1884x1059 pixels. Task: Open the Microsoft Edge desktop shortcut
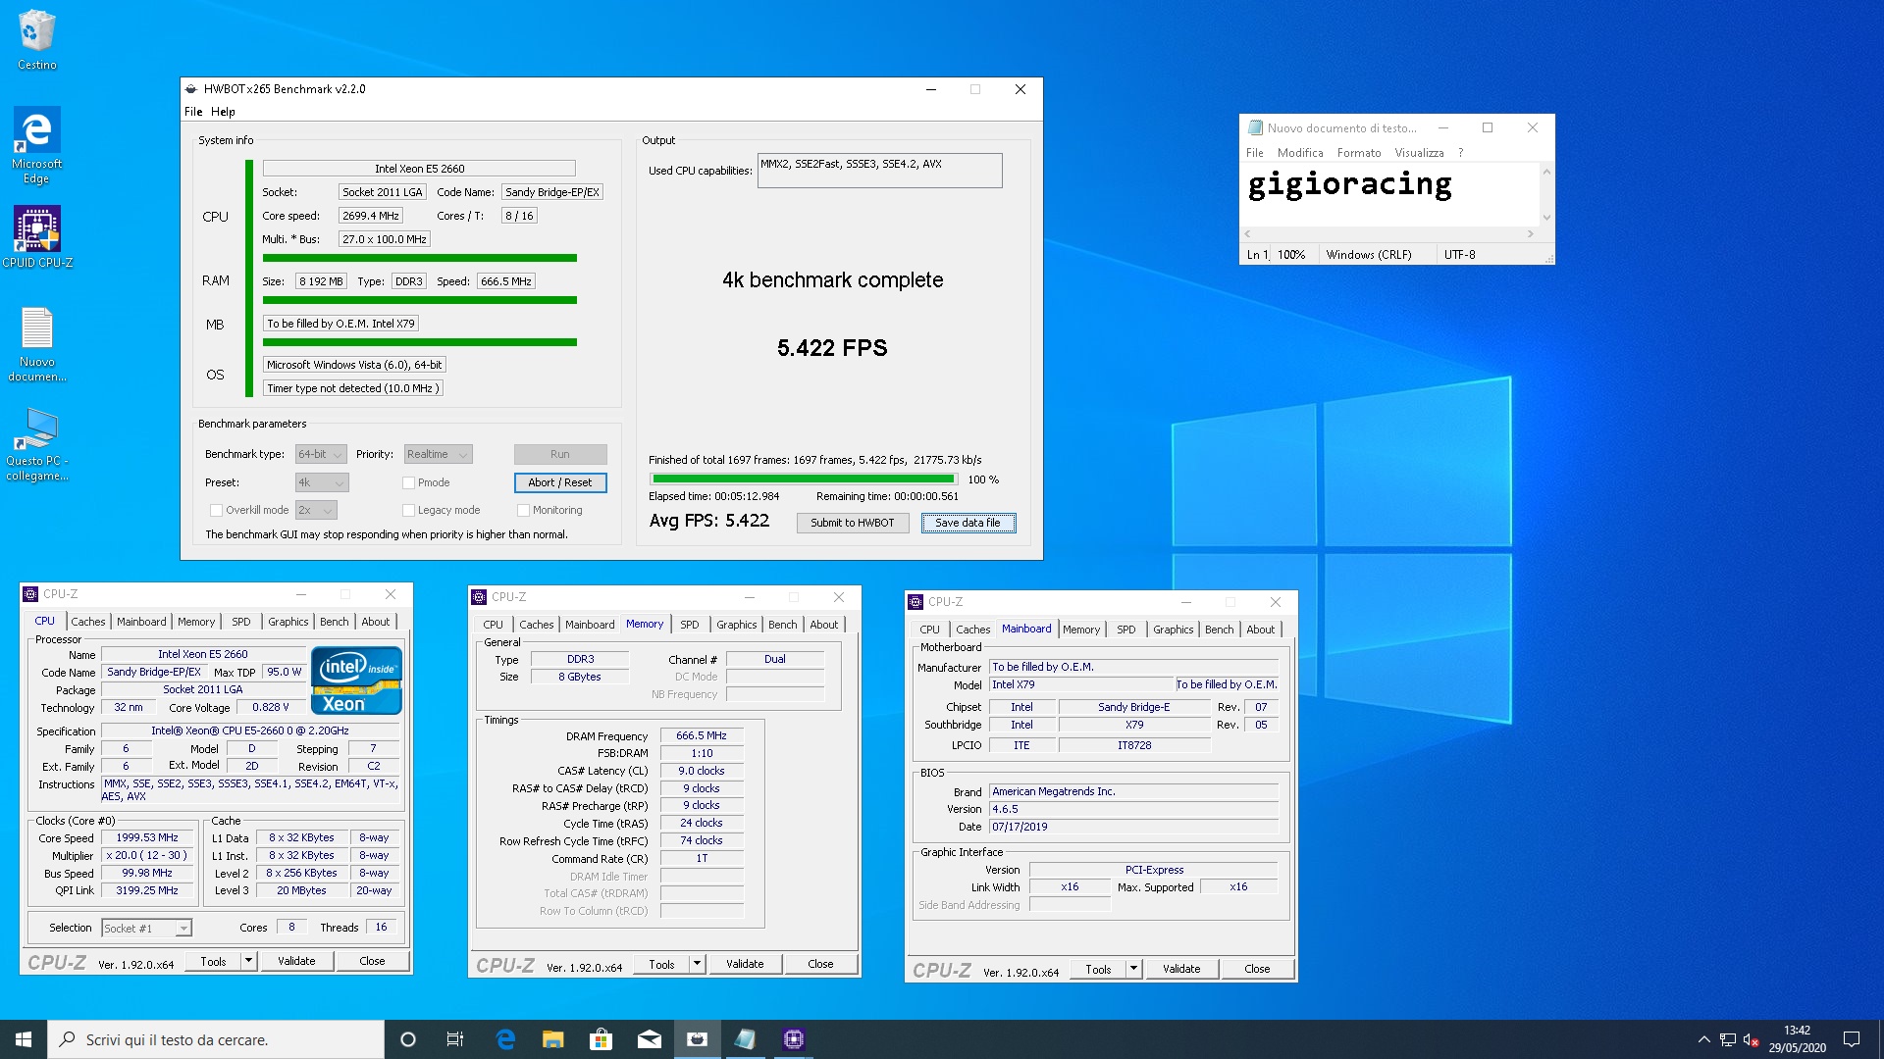tap(36, 145)
